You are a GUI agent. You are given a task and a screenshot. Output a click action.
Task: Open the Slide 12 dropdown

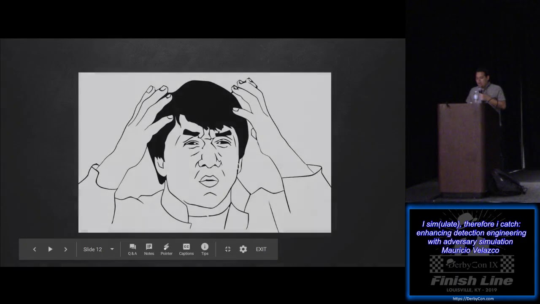click(99, 249)
